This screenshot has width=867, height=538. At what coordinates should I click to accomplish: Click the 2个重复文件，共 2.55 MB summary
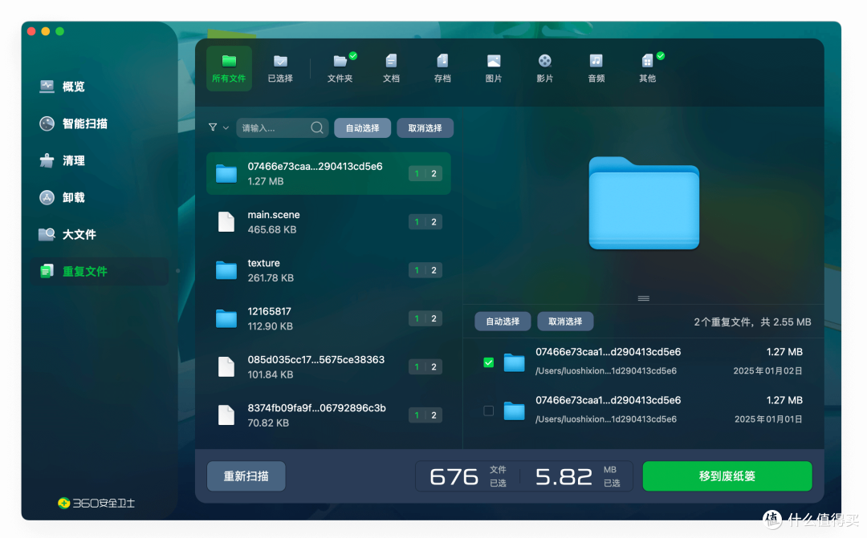pos(752,322)
